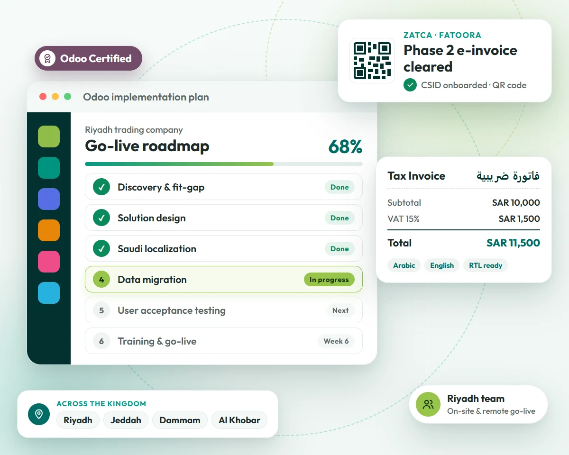Click the red window dot

[x=43, y=97]
